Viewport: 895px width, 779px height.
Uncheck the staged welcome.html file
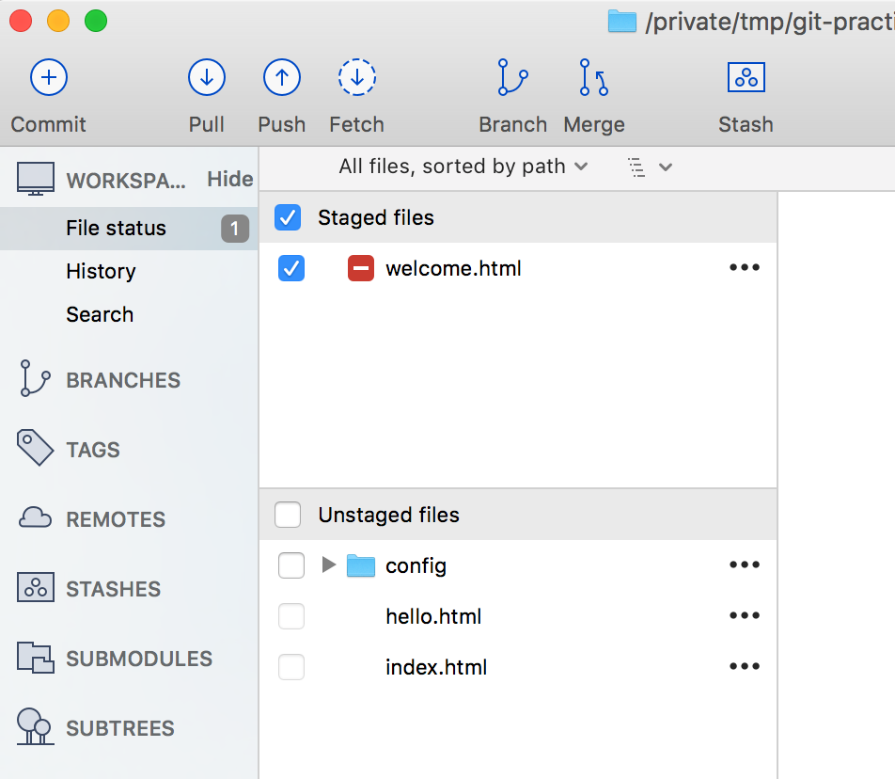pos(288,268)
